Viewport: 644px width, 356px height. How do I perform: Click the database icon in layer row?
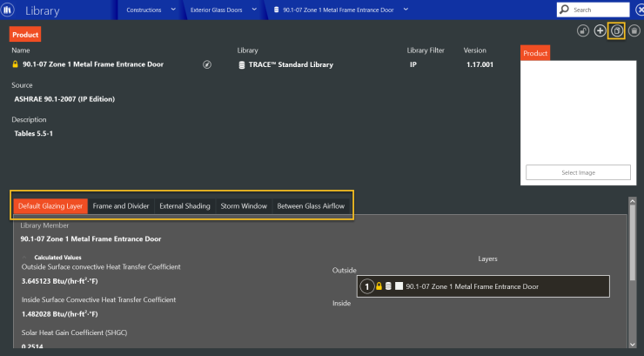pos(388,285)
